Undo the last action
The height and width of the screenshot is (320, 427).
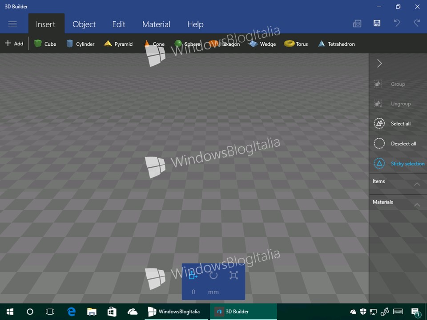[397, 23]
